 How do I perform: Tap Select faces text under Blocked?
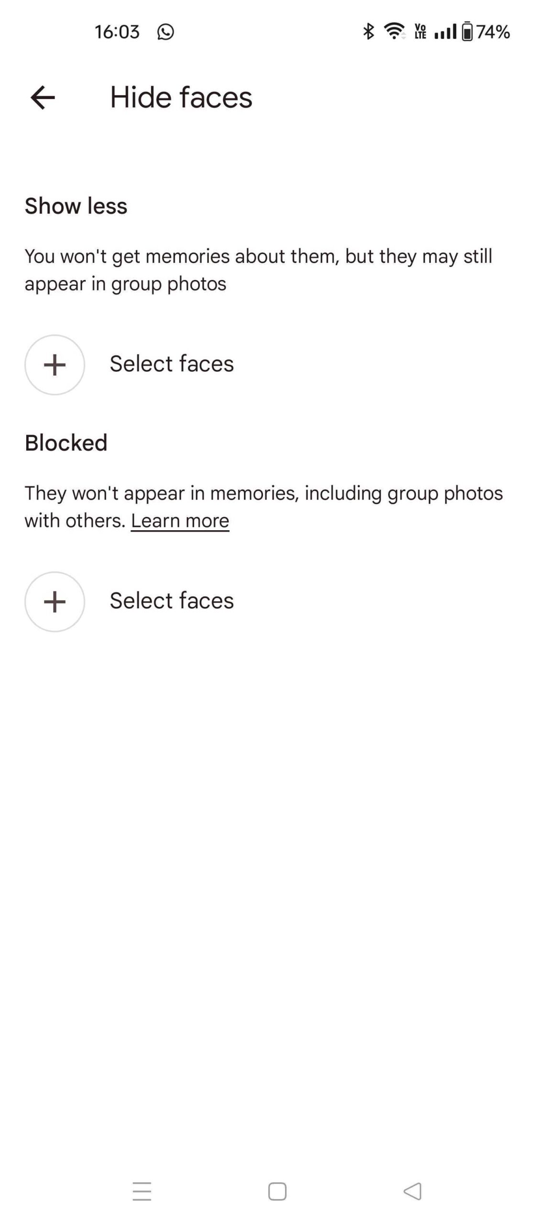click(x=172, y=601)
